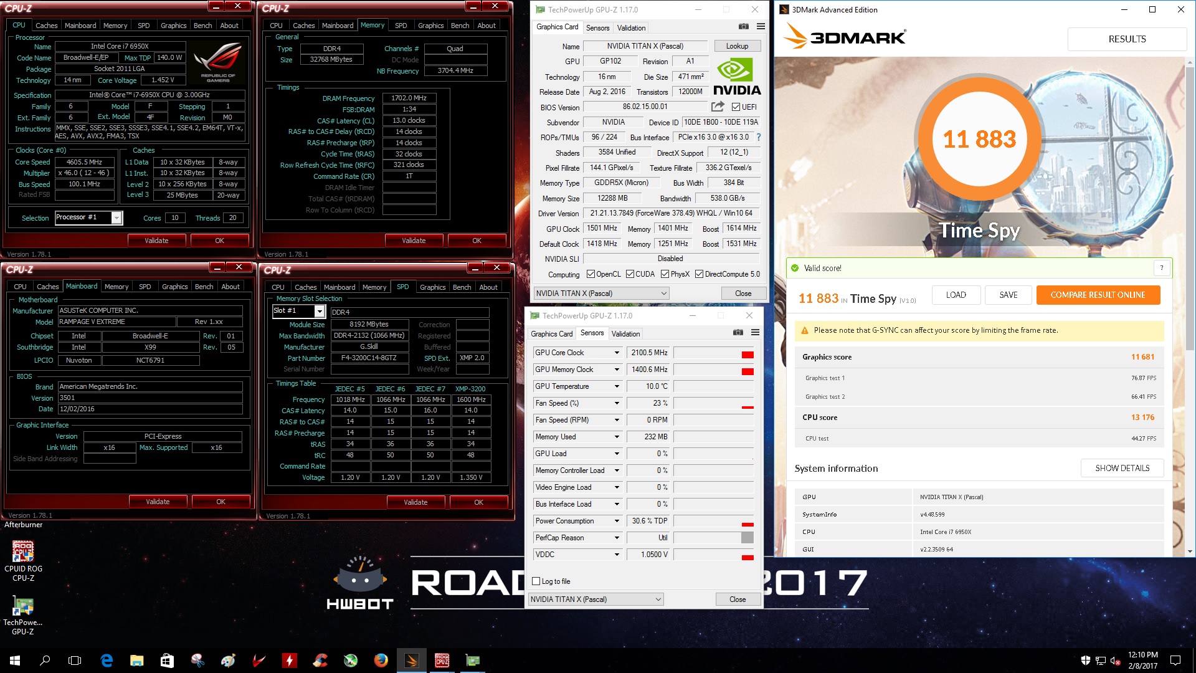The image size is (1196, 673).
Task: Open CCleaner from the taskbar
Action: [x=320, y=661]
